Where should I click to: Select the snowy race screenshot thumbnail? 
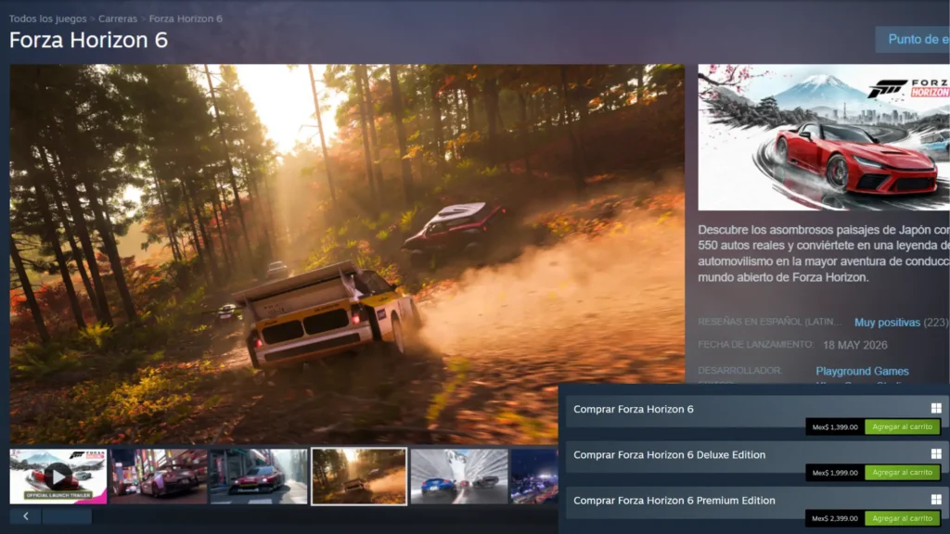[x=459, y=477]
